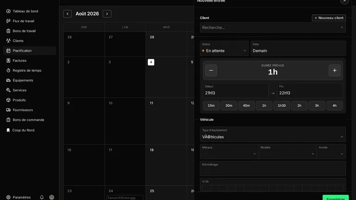Open the Produits menu item
Viewport: 356px width, 200px height.
point(30,100)
